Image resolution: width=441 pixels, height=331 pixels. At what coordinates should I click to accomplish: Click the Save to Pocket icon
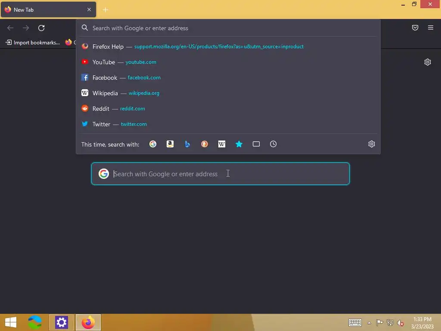coord(415,28)
